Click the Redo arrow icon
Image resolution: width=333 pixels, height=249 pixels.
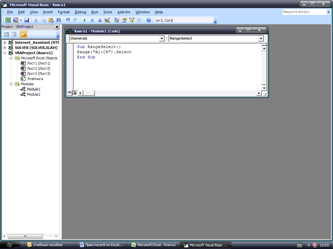coord(75,20)
